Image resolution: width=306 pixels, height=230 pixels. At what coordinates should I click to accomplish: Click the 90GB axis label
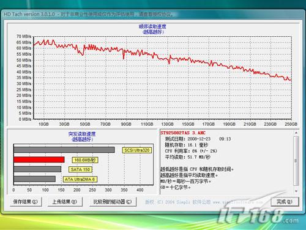pos(126,124)
